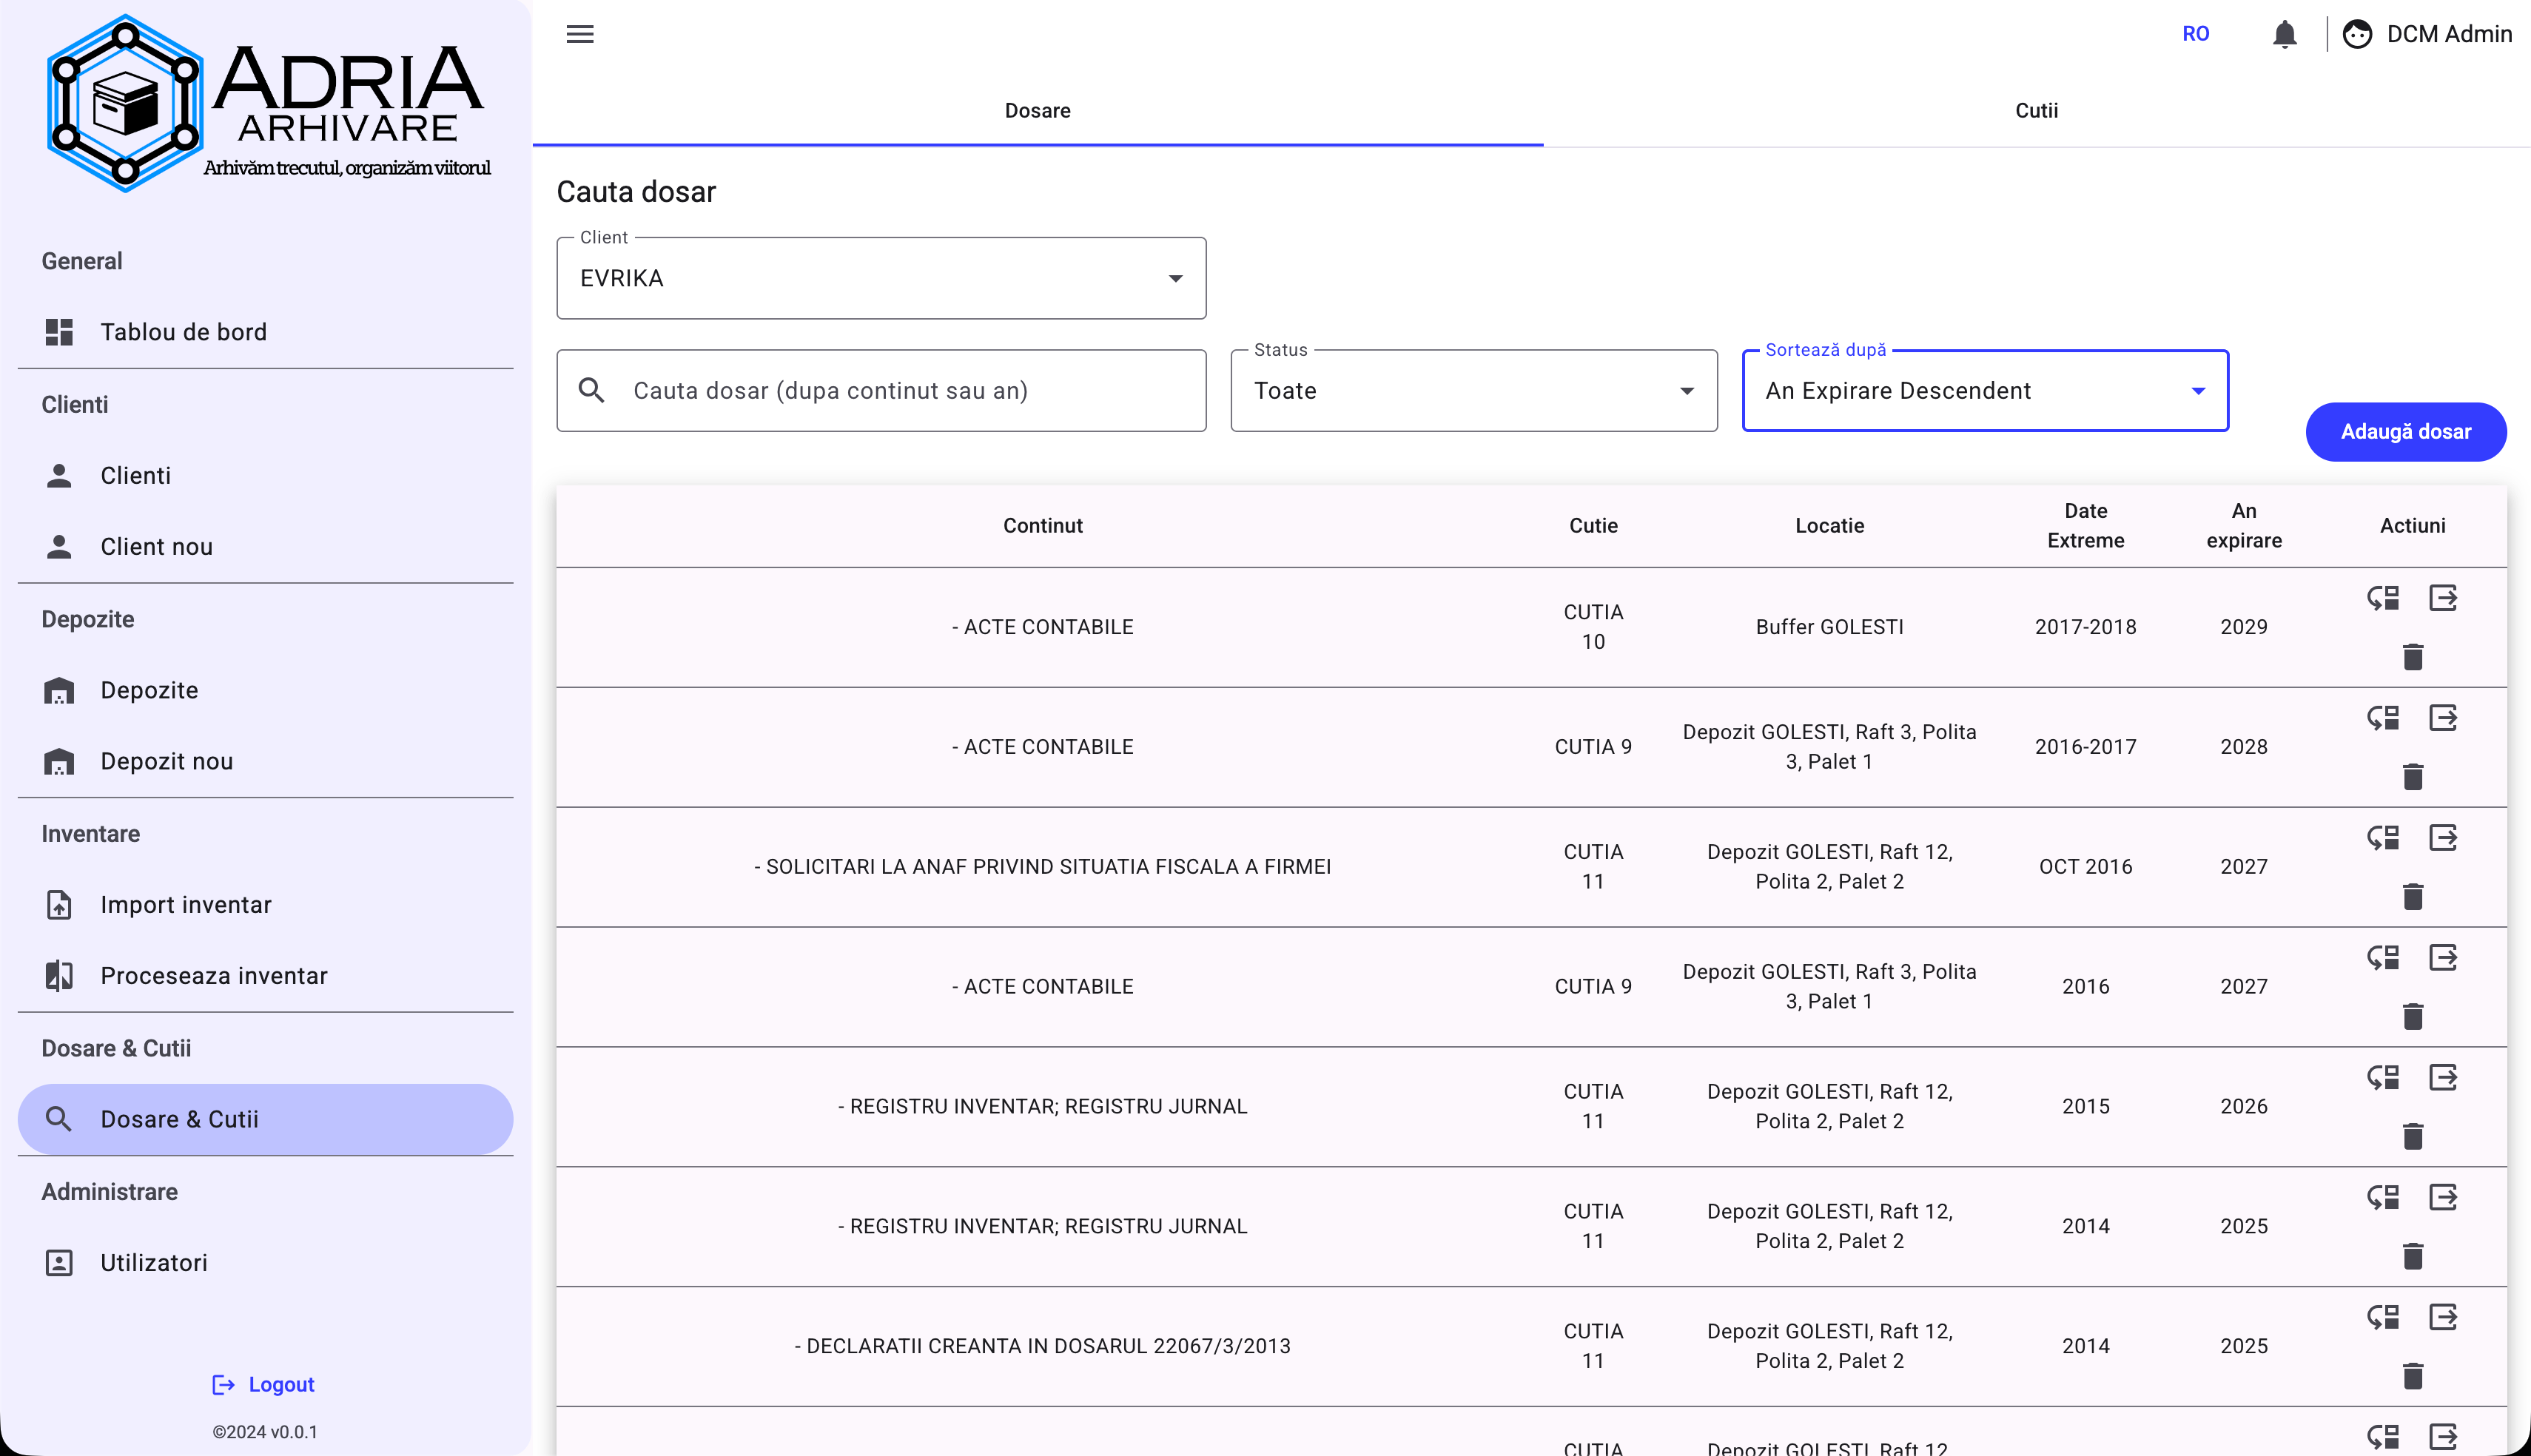Switch to the Cutii tab

click(x=2036, y=111)
